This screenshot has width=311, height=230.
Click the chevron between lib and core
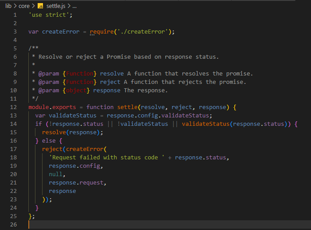click(16, 6)
